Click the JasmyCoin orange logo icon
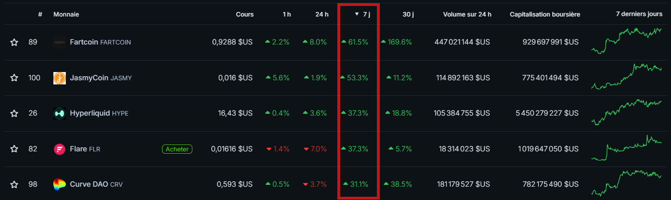The width and height of the screenshot is (671, 200). 60,78
